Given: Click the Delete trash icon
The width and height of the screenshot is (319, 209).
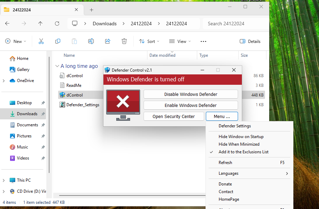Looking at the screenshot, I should tap(124, 41).
